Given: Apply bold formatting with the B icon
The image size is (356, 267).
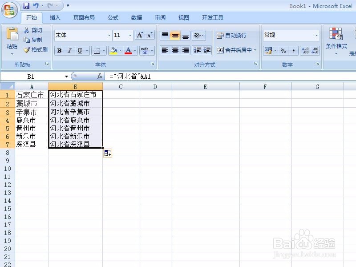Looking at the screenshot, I should tap(59, 51).
